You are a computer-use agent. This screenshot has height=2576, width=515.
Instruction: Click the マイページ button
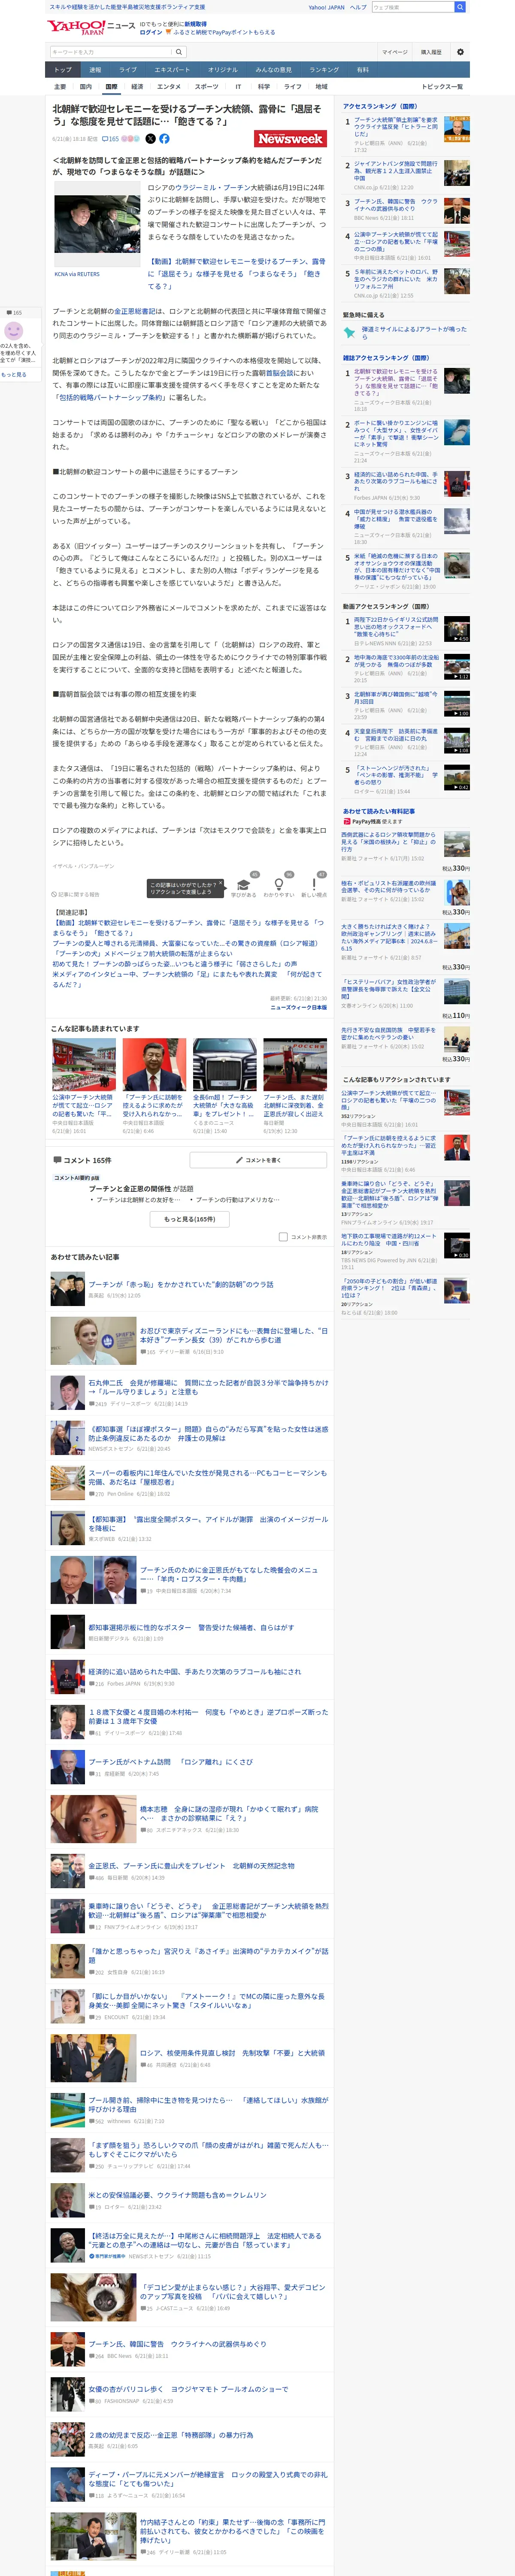(x=394, y=52)
